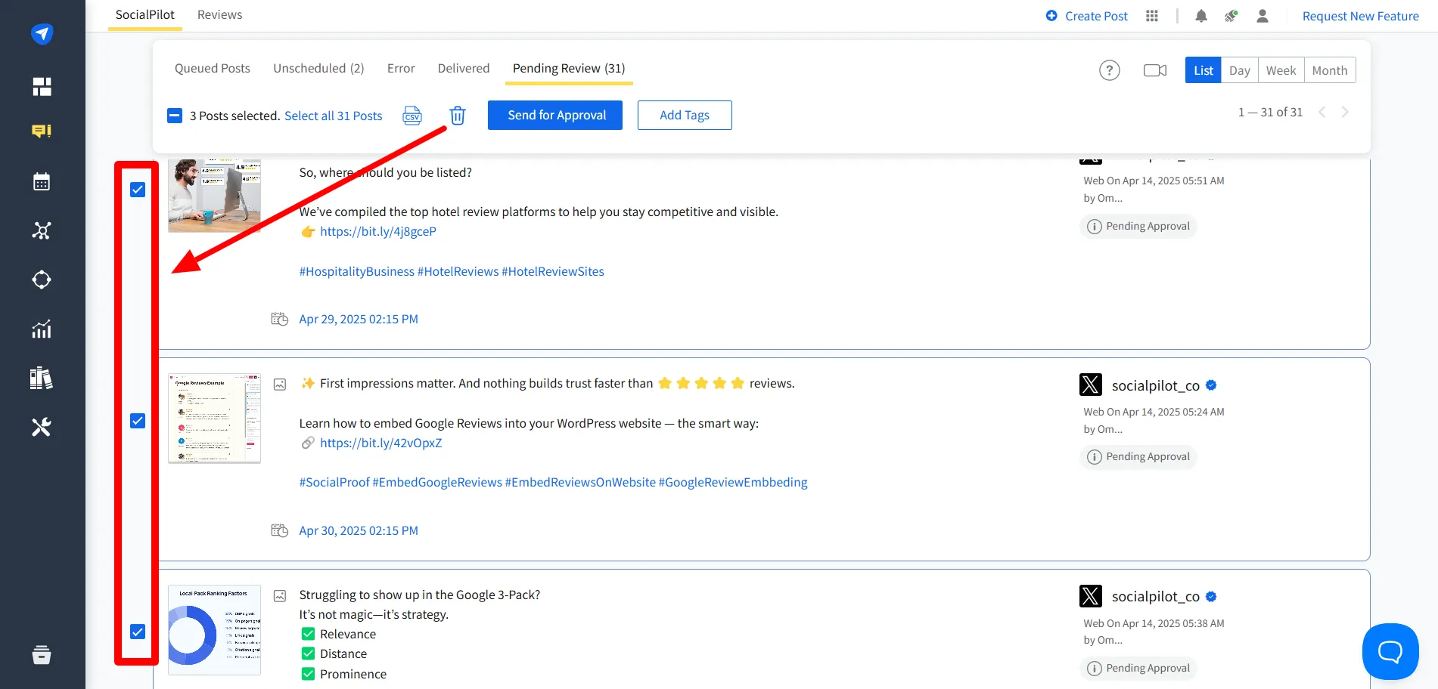
Task: Click image icon beside First impressions post
Action: tap(280, 385)
